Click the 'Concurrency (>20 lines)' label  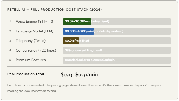coord(36,50)
